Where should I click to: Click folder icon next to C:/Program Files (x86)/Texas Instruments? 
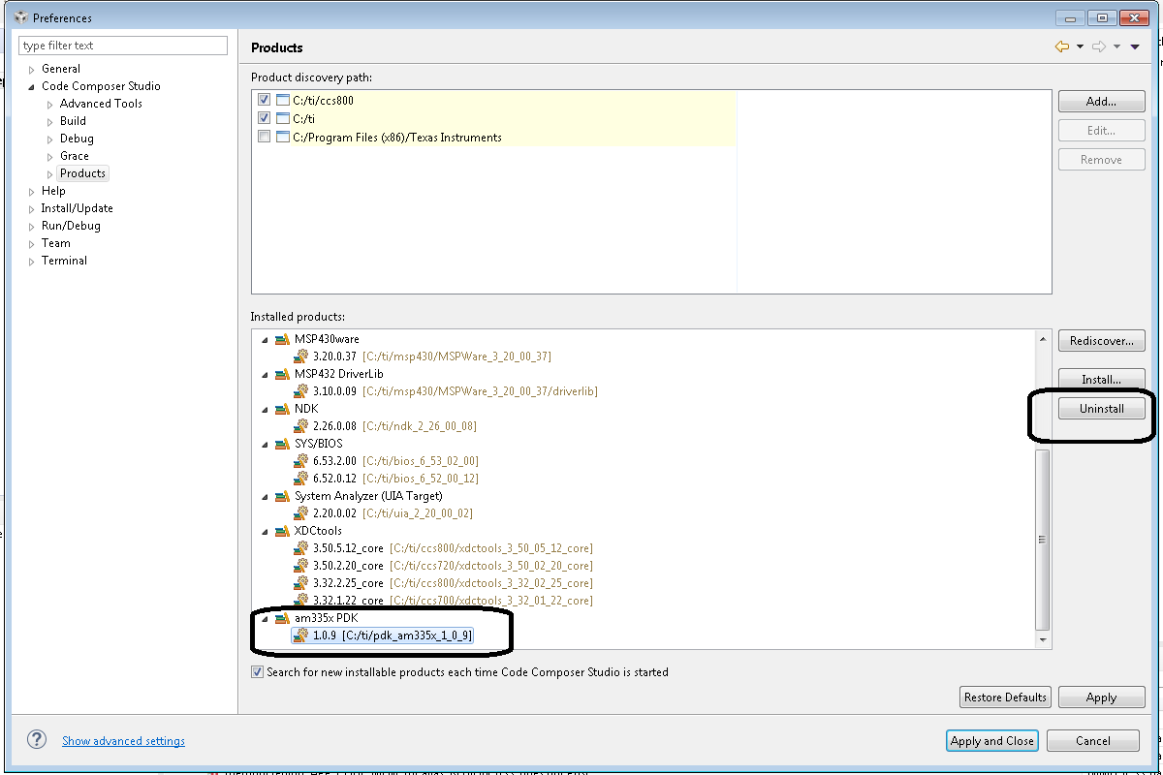pos(283,137)
